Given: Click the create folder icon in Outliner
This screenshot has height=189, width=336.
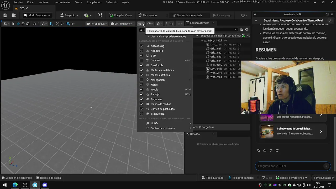Looking at the screenshot, I should [242, 30].
